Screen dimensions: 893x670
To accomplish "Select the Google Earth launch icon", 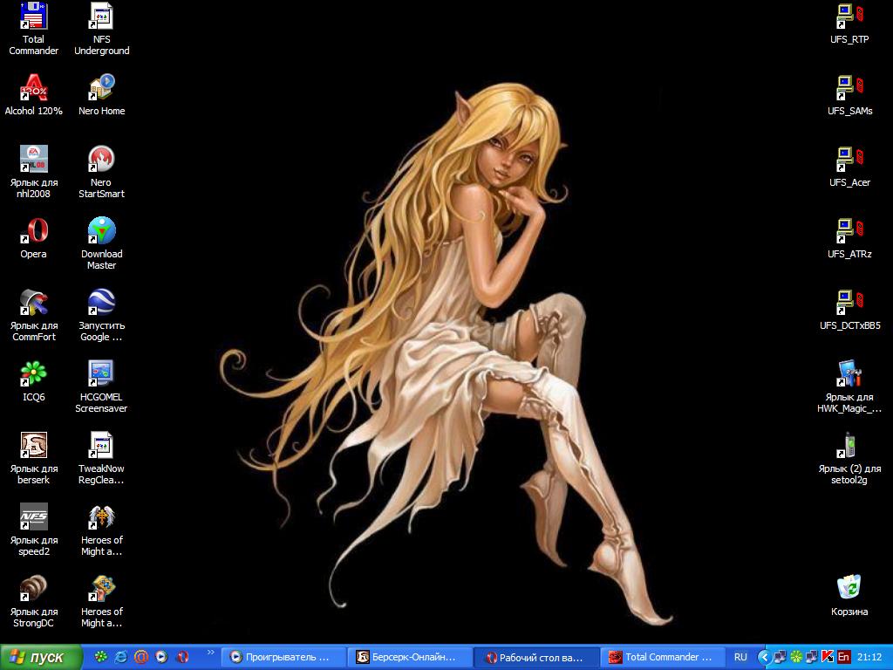I will click(101, 315).
